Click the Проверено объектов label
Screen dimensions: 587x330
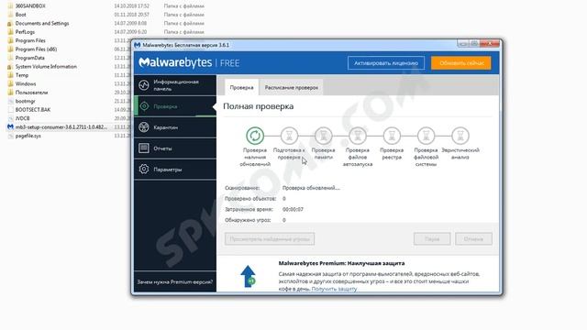[x=250, y=199]
